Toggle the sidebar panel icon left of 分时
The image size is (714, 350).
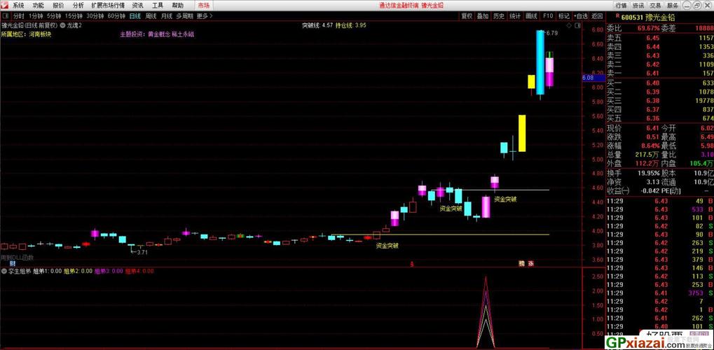[6, 16]
